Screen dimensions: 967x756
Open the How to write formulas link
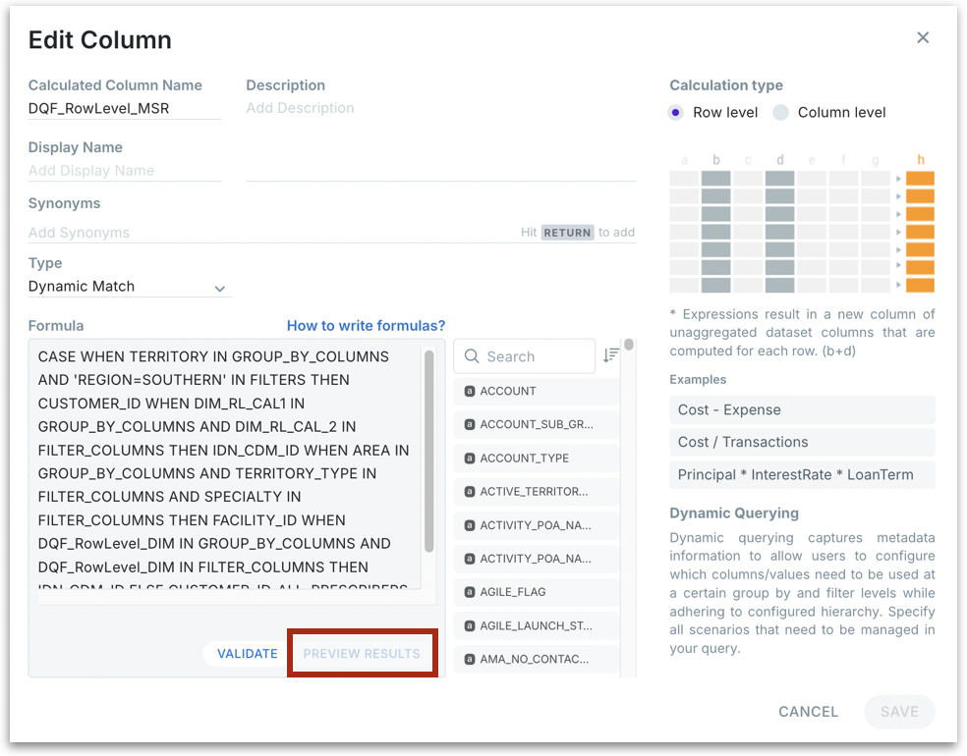(366, 325)
